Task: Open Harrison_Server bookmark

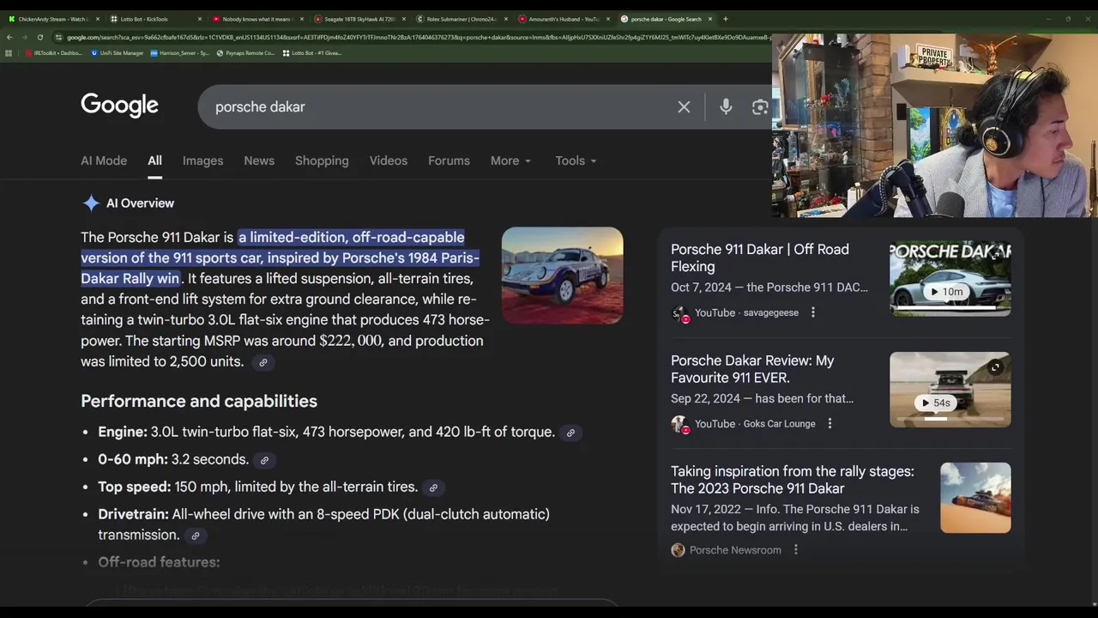Action: pos(179,53)
